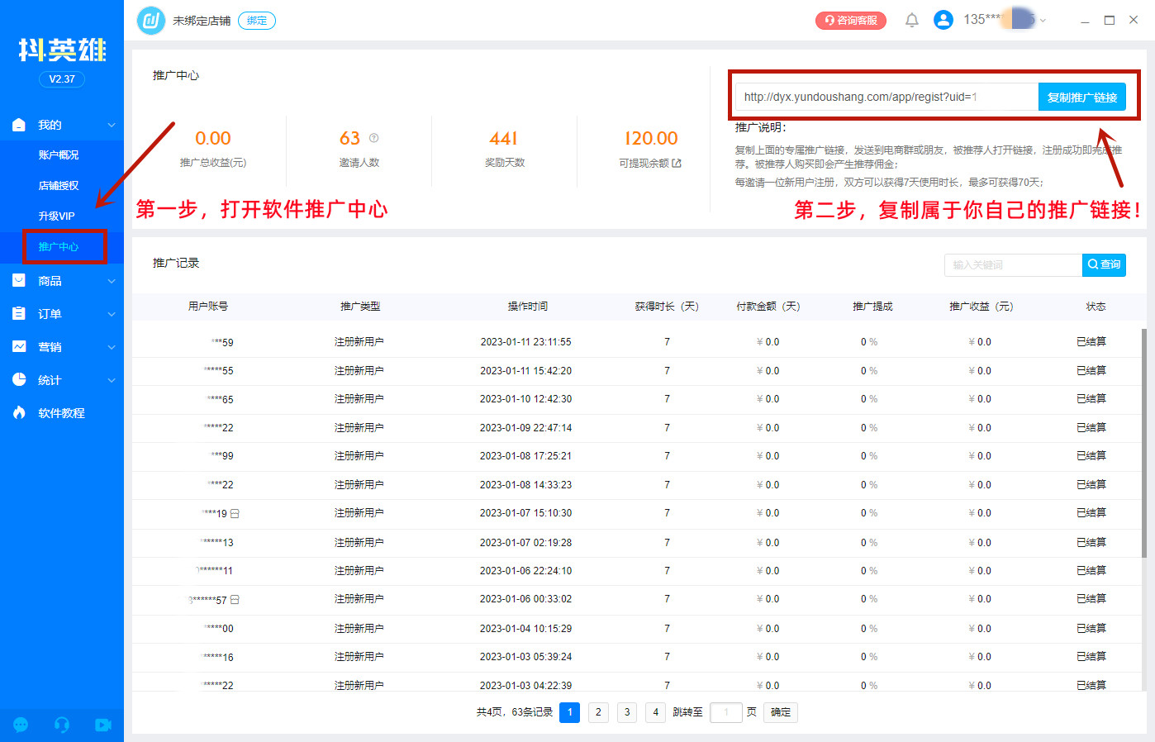
Task: Click 已结算 status in the 2023-01-11 15:42:20 row
Action: coord(1091,370)
